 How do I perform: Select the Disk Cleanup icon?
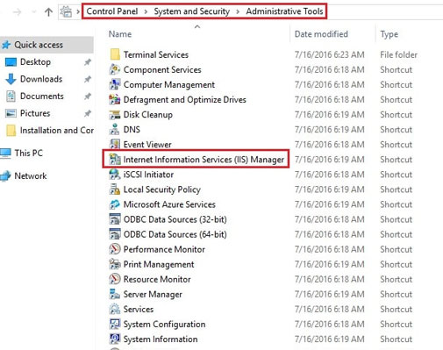tap(115, 115)
